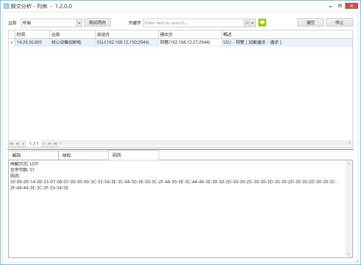Sort by the 发送方 column header
361x265 pixels.
click(127, 35)
